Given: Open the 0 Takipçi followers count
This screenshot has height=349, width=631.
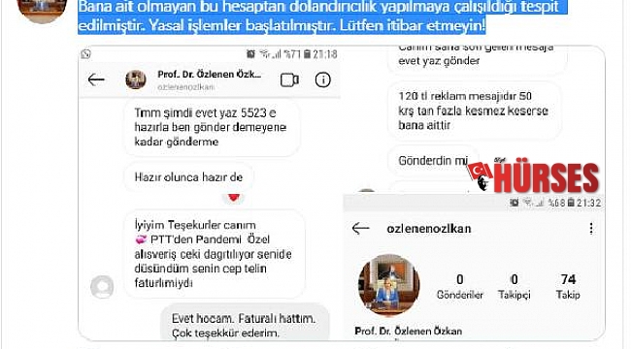Looking at the screenshot, I should 514,287.
